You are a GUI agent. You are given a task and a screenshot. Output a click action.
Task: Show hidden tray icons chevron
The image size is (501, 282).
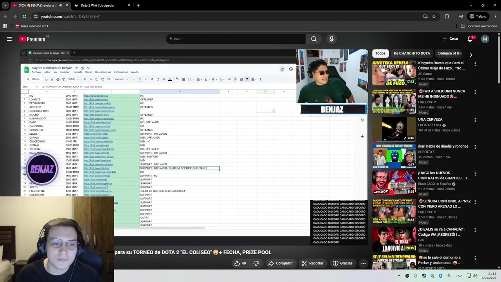pyautogui.click(x=399, y=276)
